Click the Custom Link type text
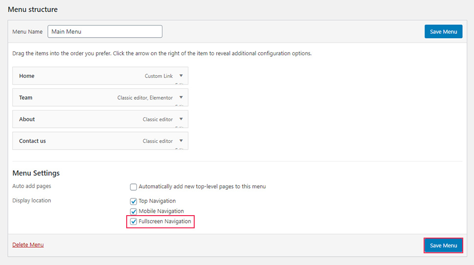Image resolution: width=474 pixels, height=265 pixels. coord(158,76)
